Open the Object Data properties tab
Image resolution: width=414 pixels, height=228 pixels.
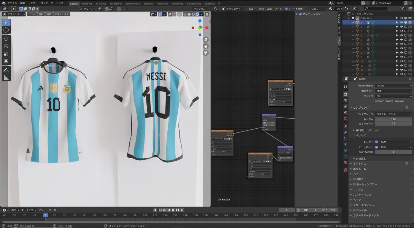[345, 156]
